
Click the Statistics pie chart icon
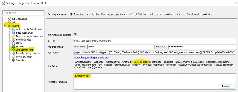click(14, 60)
